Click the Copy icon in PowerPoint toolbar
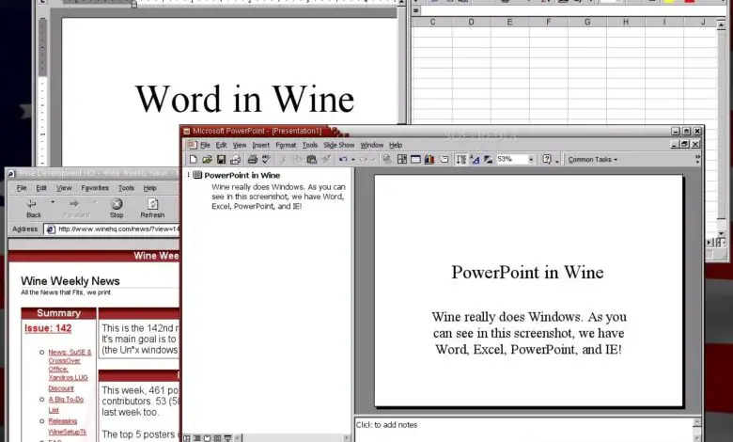Image resolution: width=733 pixels, height=442 pixels. [x=297, y=160]
